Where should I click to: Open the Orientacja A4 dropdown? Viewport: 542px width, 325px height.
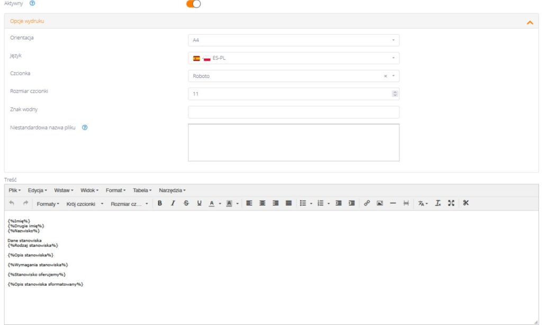293,40
